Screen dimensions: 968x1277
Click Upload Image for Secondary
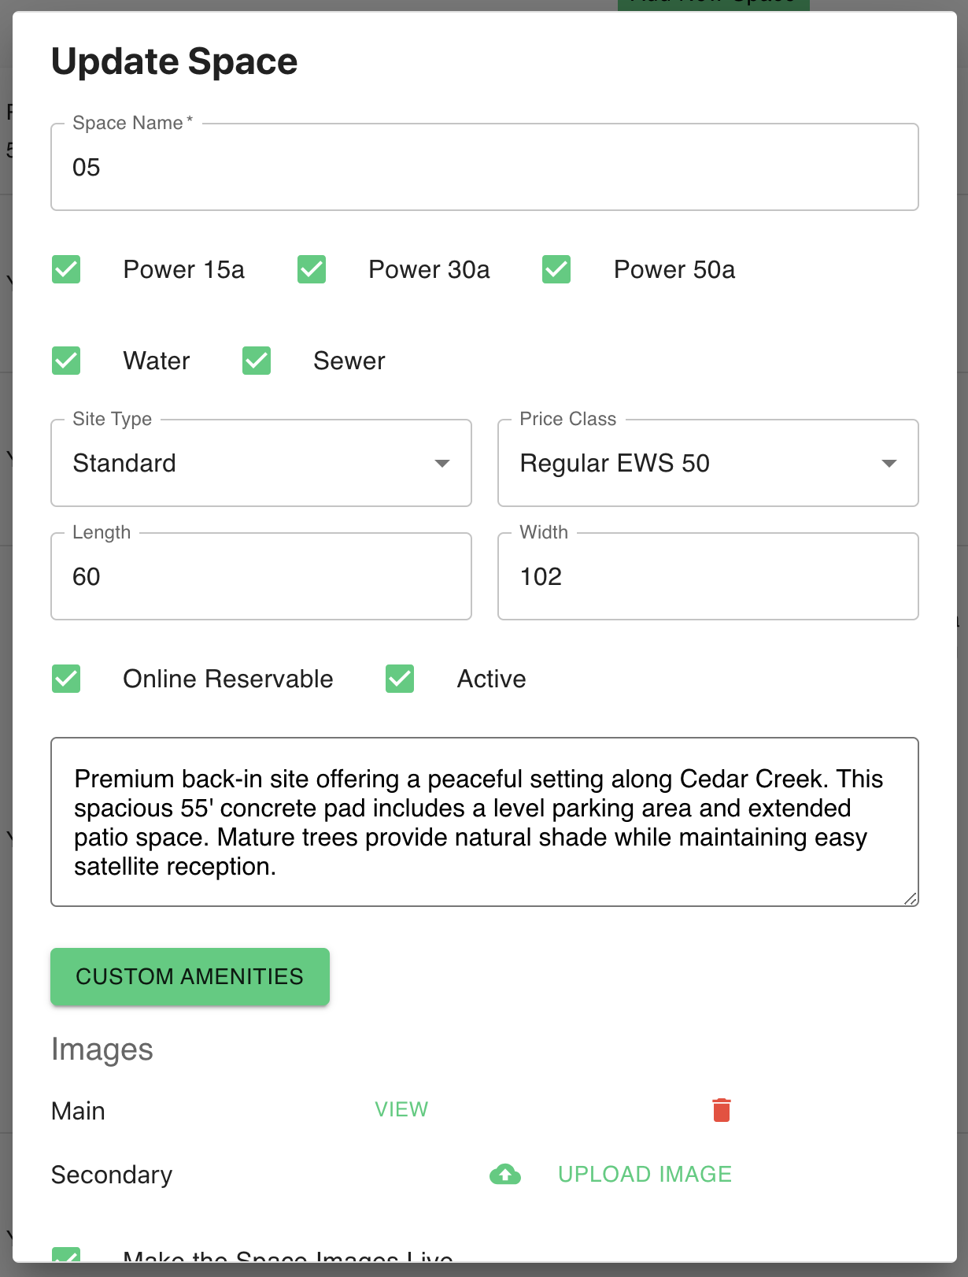tap(645, 1174)
